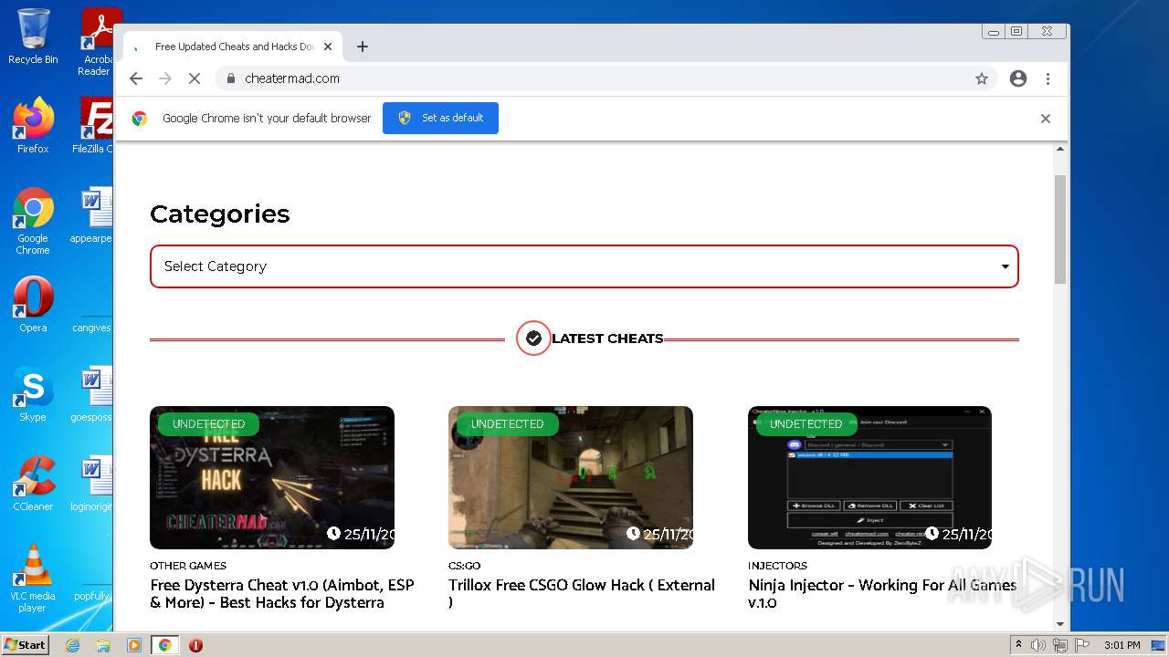1169x657 pixels.
Task: Launch CCleaner desktop shortcut
Action: tap(33, 484)
